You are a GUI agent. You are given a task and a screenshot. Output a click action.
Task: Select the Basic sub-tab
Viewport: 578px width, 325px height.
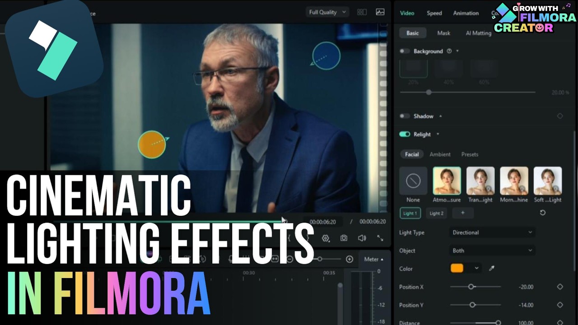(412, 33)
